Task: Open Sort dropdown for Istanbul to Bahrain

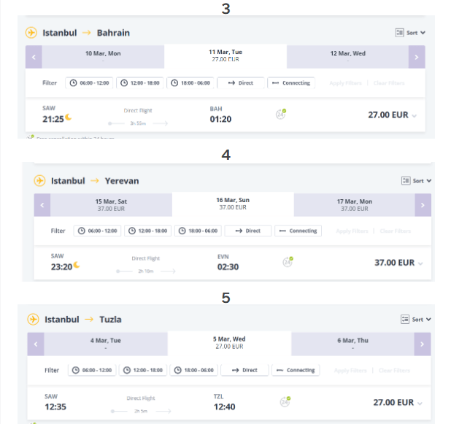Action: tap(410, 33)
